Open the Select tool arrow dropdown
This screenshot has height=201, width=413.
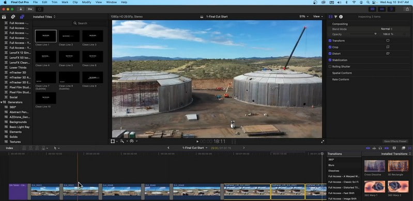tap(57, 148)
